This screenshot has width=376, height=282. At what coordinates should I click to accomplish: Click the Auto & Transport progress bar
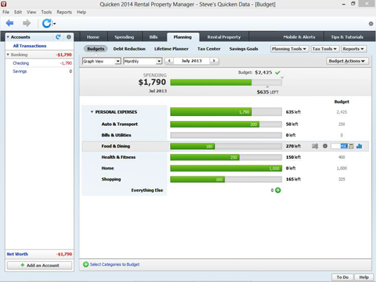tap(226, 124)
